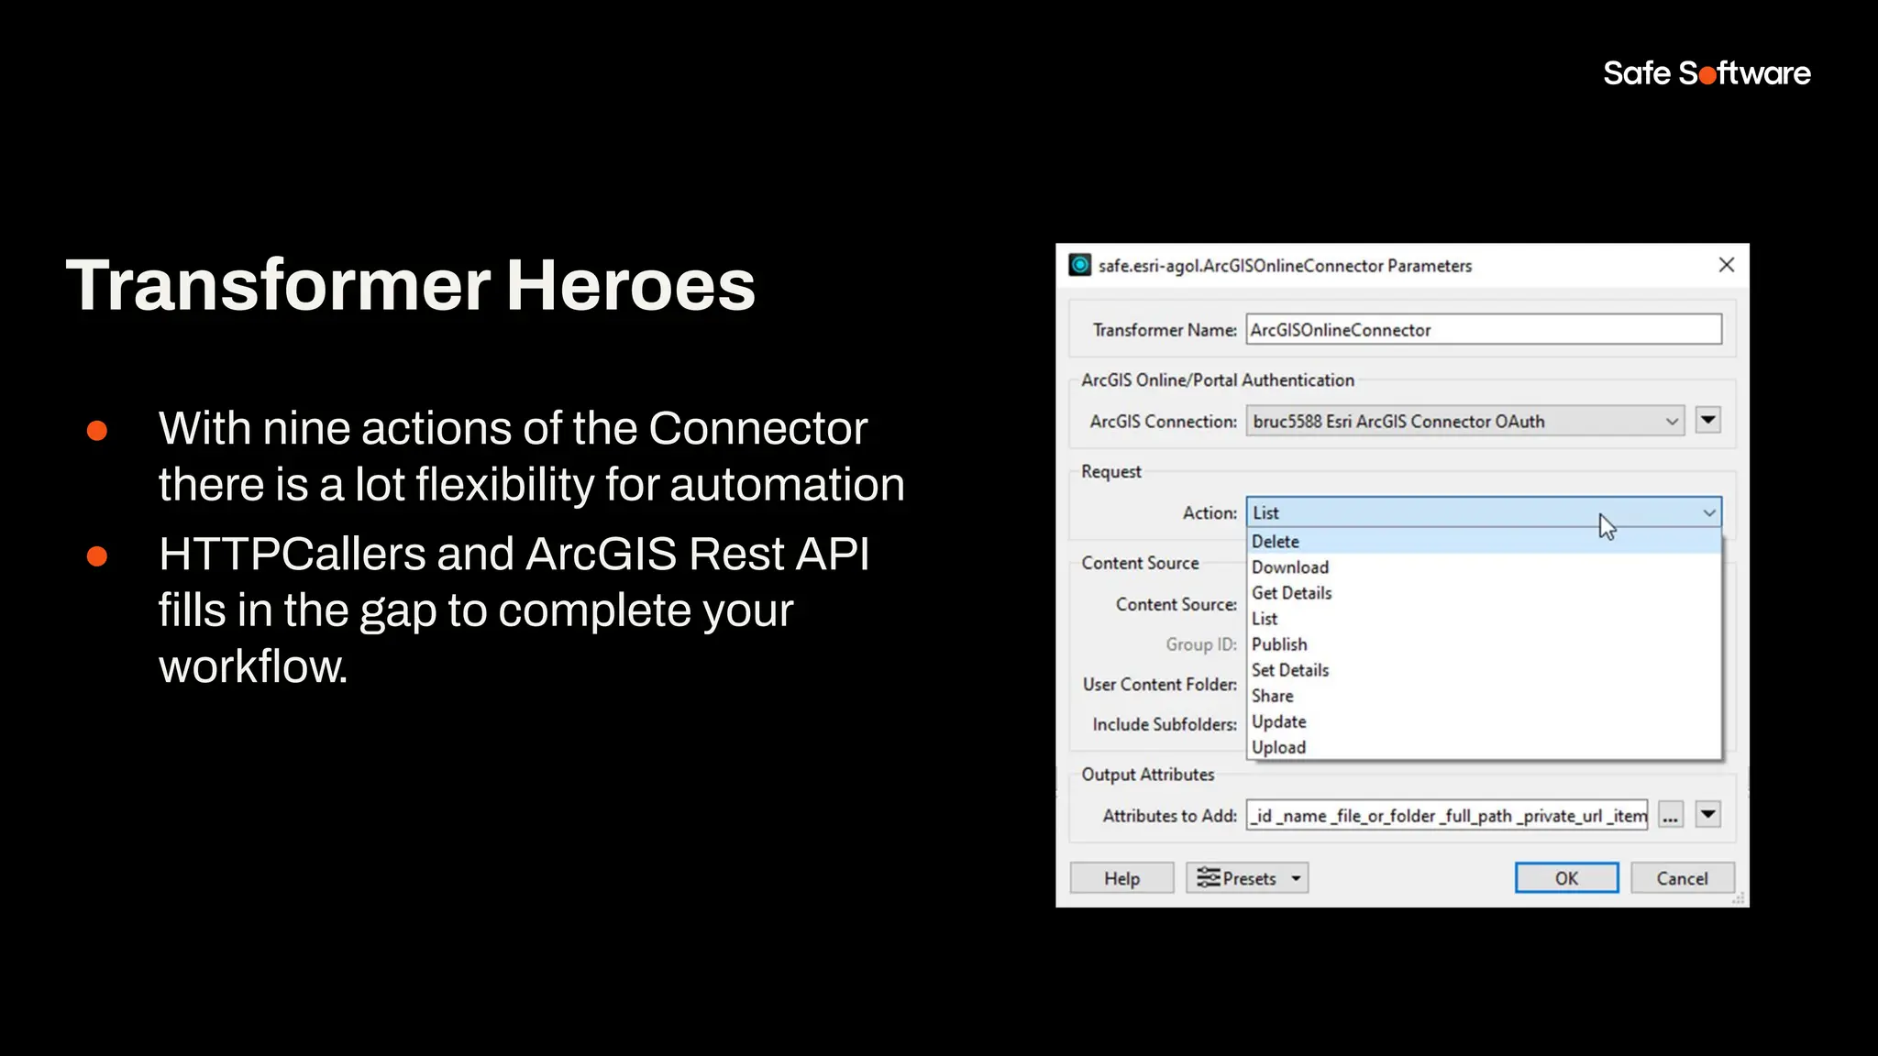This screenshot has width=1878, height=1056.
Task: Pick Publish action from the list
Action: (1484, 644)
